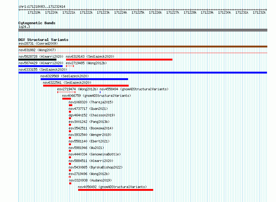The width and height of the screenshot is (276, 202).
Task: Click the gray 1q24.3 cytoband bar
Action: (143, 30)
